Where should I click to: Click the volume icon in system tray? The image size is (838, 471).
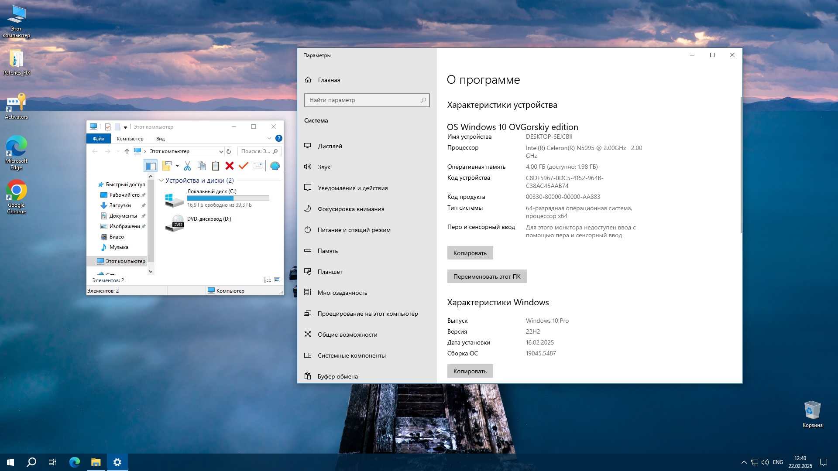coord(765,462)
